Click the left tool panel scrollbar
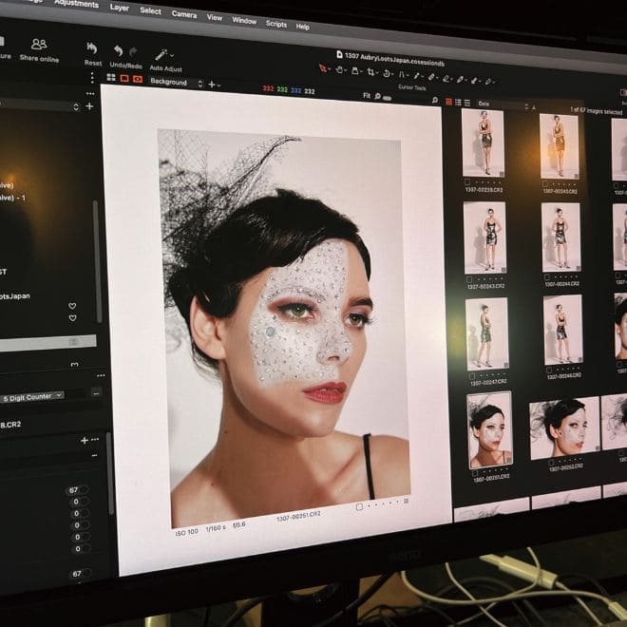627x627 pixels. (x=96, y=260)
